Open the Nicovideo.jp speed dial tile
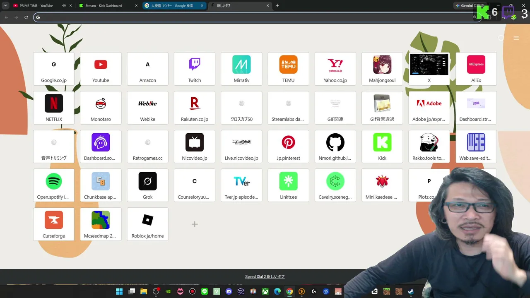530x298 pixels. pyautogui.click(x=195, y=147)
